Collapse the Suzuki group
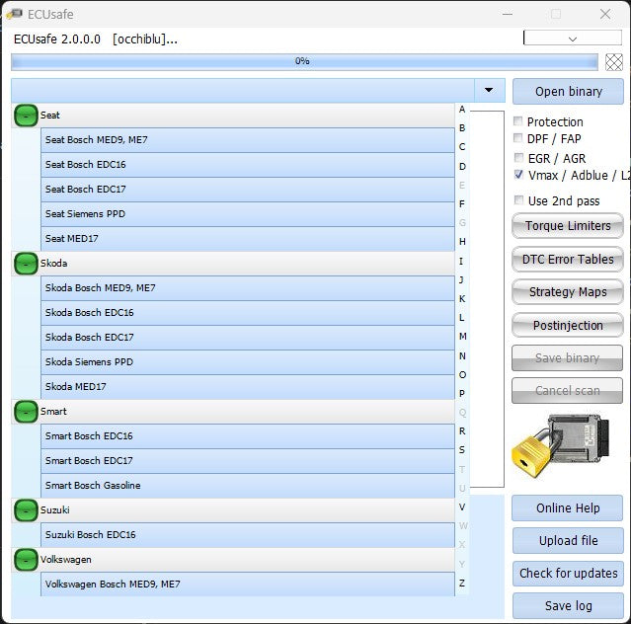 (x=26, y=510)
